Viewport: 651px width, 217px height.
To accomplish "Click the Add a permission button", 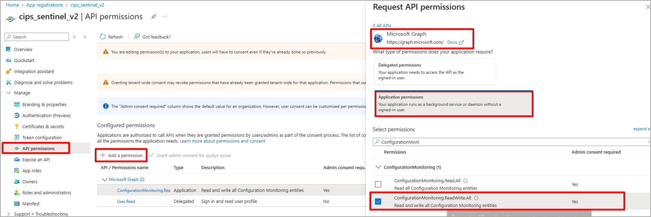I will coord(121,155).
